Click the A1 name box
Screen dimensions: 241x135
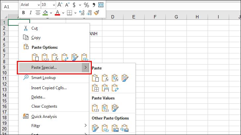coord(10,7)
